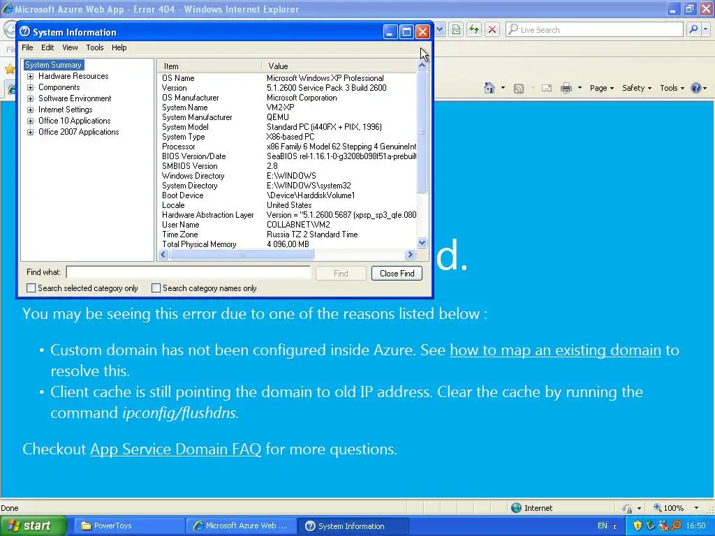715x536 pixels.
Task: Click the Close Find button
Action: coord(397,274)
